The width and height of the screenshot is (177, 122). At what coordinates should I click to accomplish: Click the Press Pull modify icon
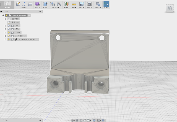click(45, 4)
